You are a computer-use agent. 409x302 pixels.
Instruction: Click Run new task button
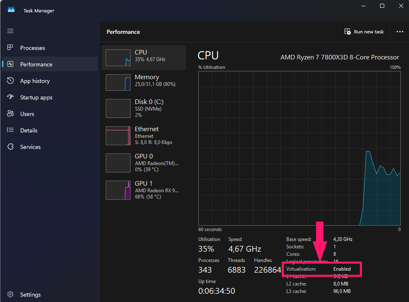(364, 31)
